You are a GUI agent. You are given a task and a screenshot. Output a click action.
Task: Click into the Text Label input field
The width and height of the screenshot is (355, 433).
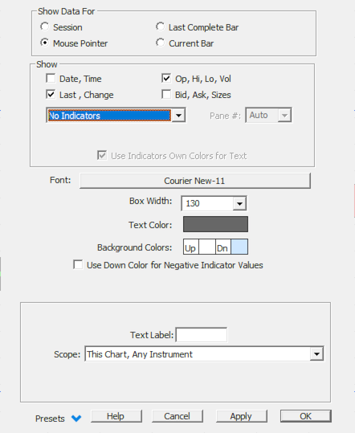pyautogui.click(x=202, y=335)
